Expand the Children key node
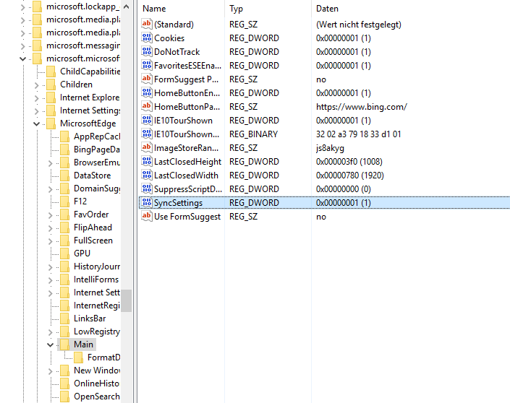 click(36, 85)
